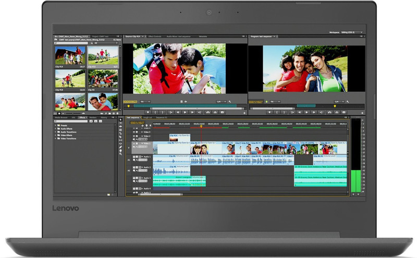Viewport: 417px width, 258px height.
Task: Click the Source monitor settings wrench icon
Action: (x=230, y=102)
